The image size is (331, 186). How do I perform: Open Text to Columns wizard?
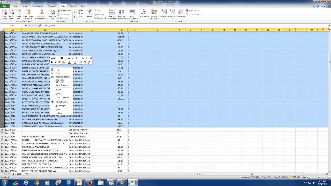tap(112, 14)
